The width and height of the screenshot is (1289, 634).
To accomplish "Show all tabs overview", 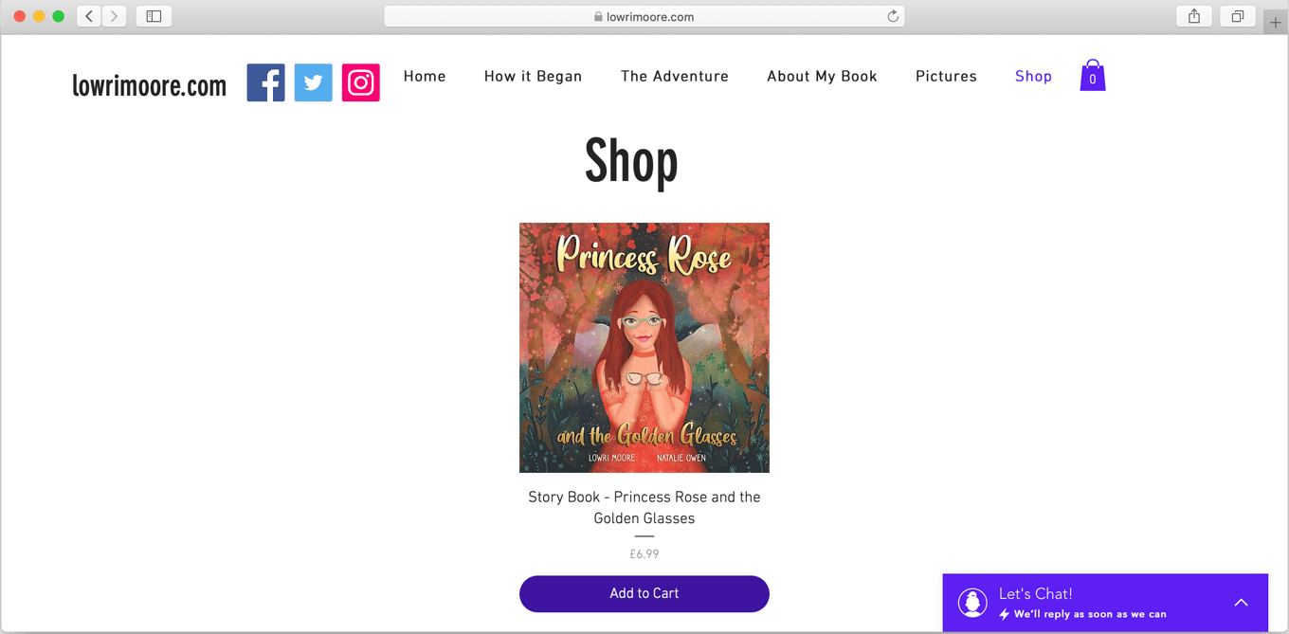I will 1238,16.
